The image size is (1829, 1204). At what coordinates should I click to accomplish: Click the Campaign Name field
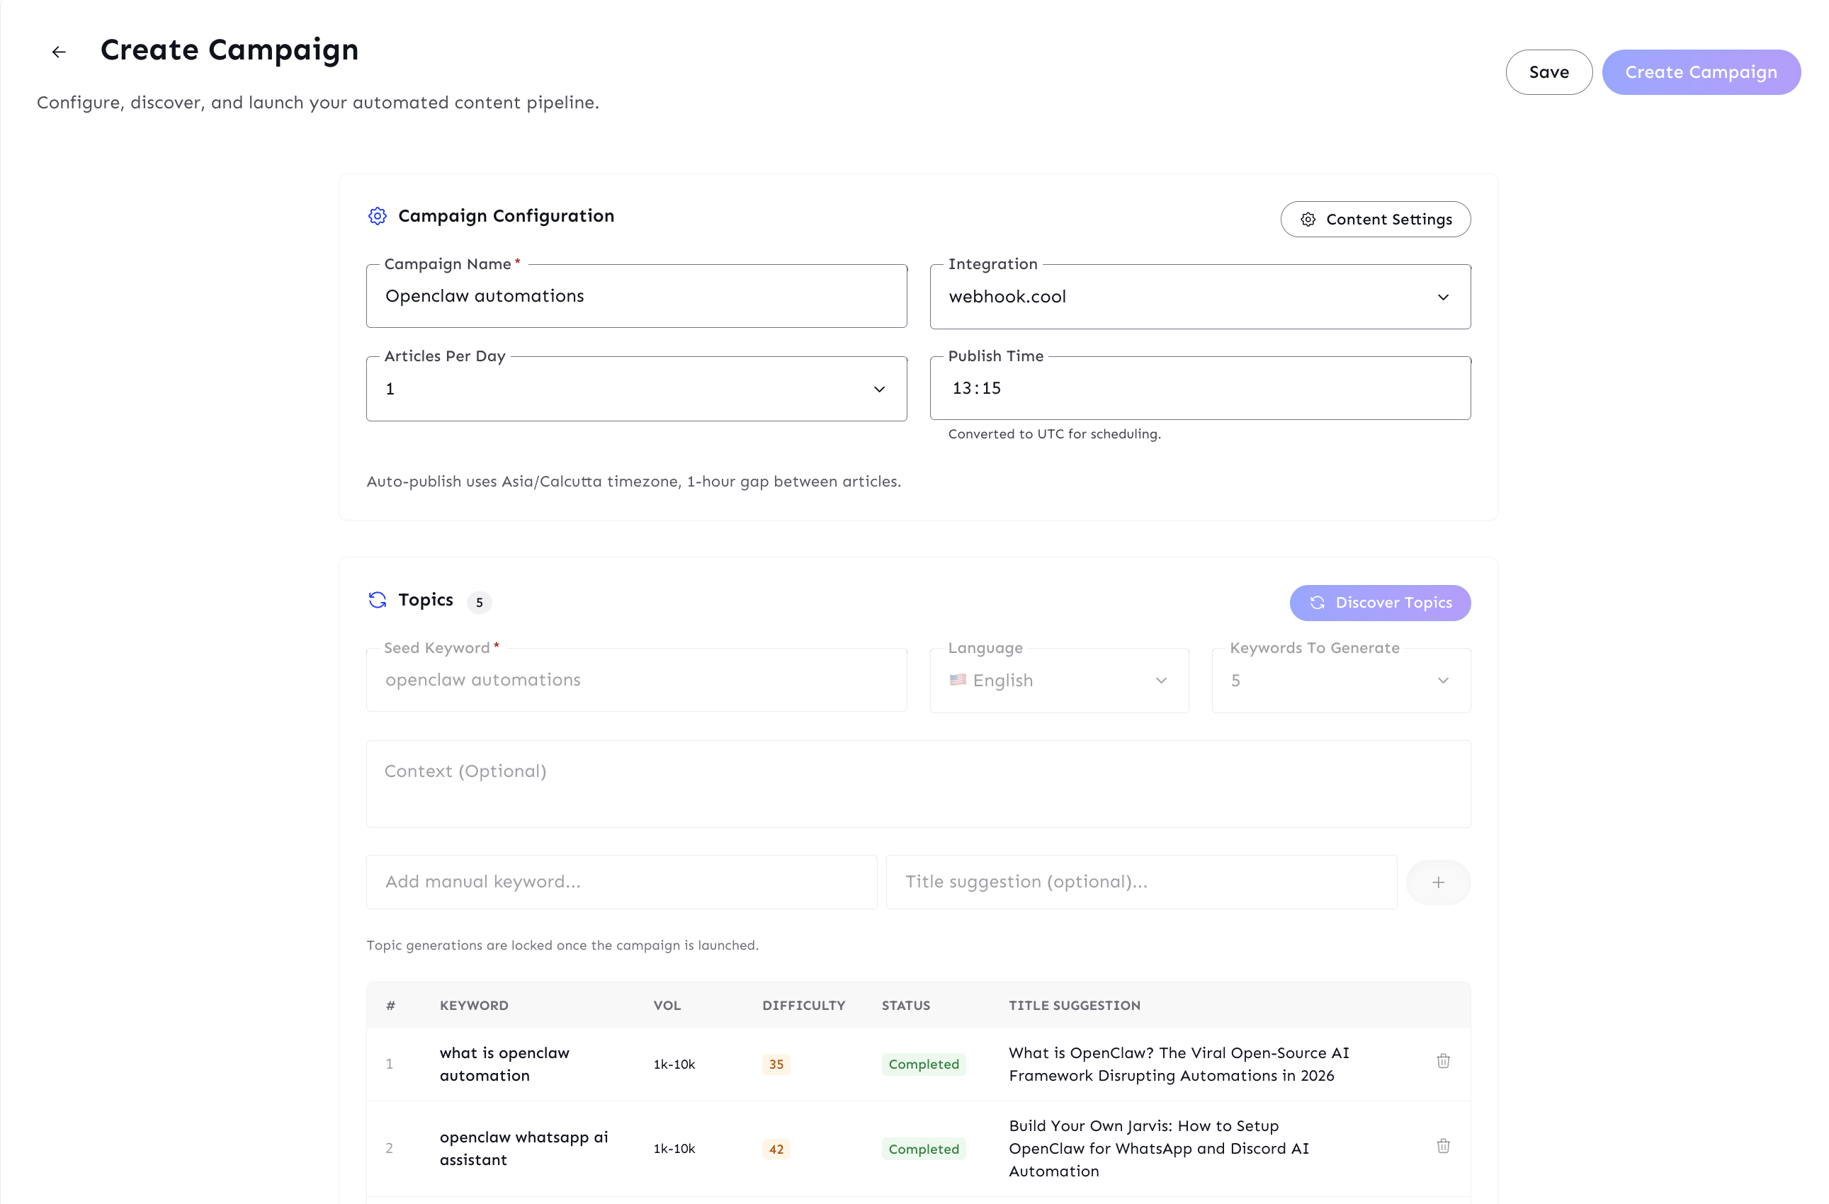[x=636, y=297]
